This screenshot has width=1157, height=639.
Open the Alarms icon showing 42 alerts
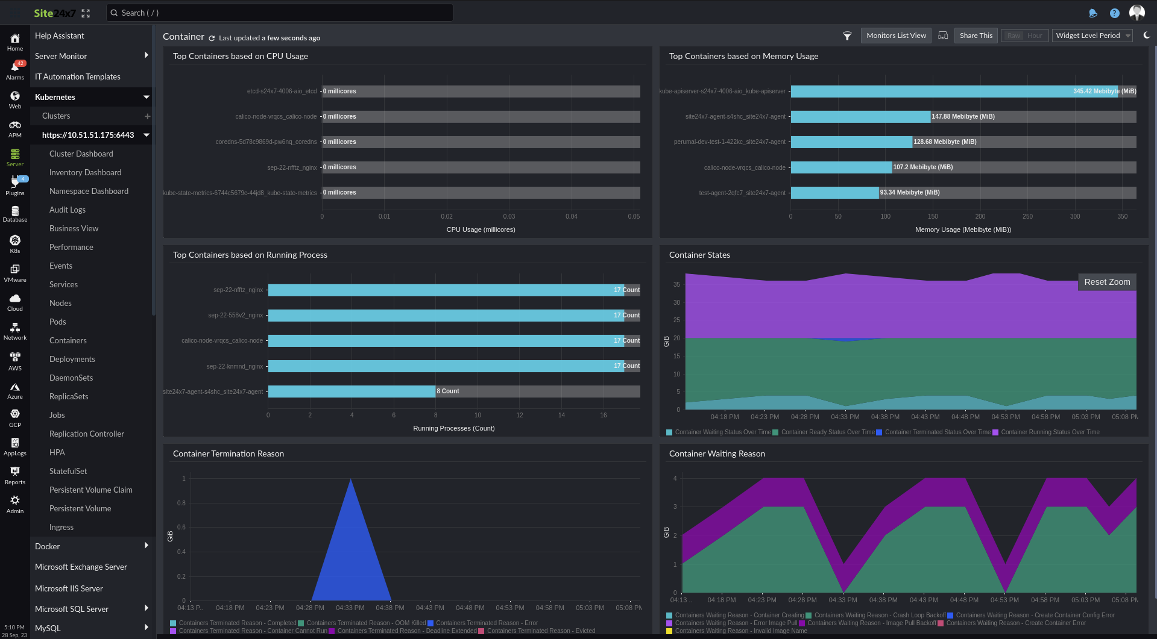pyautogui.click(x=14, y=68)
